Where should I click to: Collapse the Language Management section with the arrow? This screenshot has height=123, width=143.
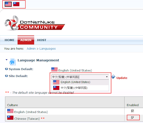(x=6, y=60)
